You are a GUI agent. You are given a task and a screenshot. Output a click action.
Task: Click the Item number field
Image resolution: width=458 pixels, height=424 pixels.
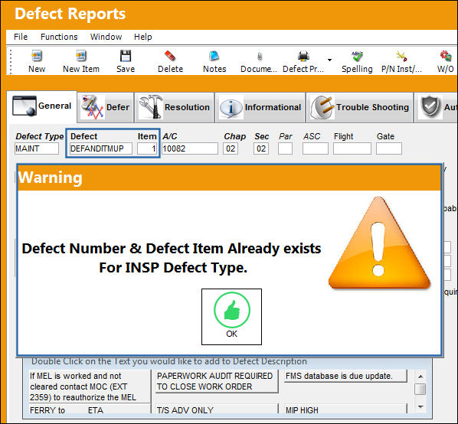[x=147, y=148]
